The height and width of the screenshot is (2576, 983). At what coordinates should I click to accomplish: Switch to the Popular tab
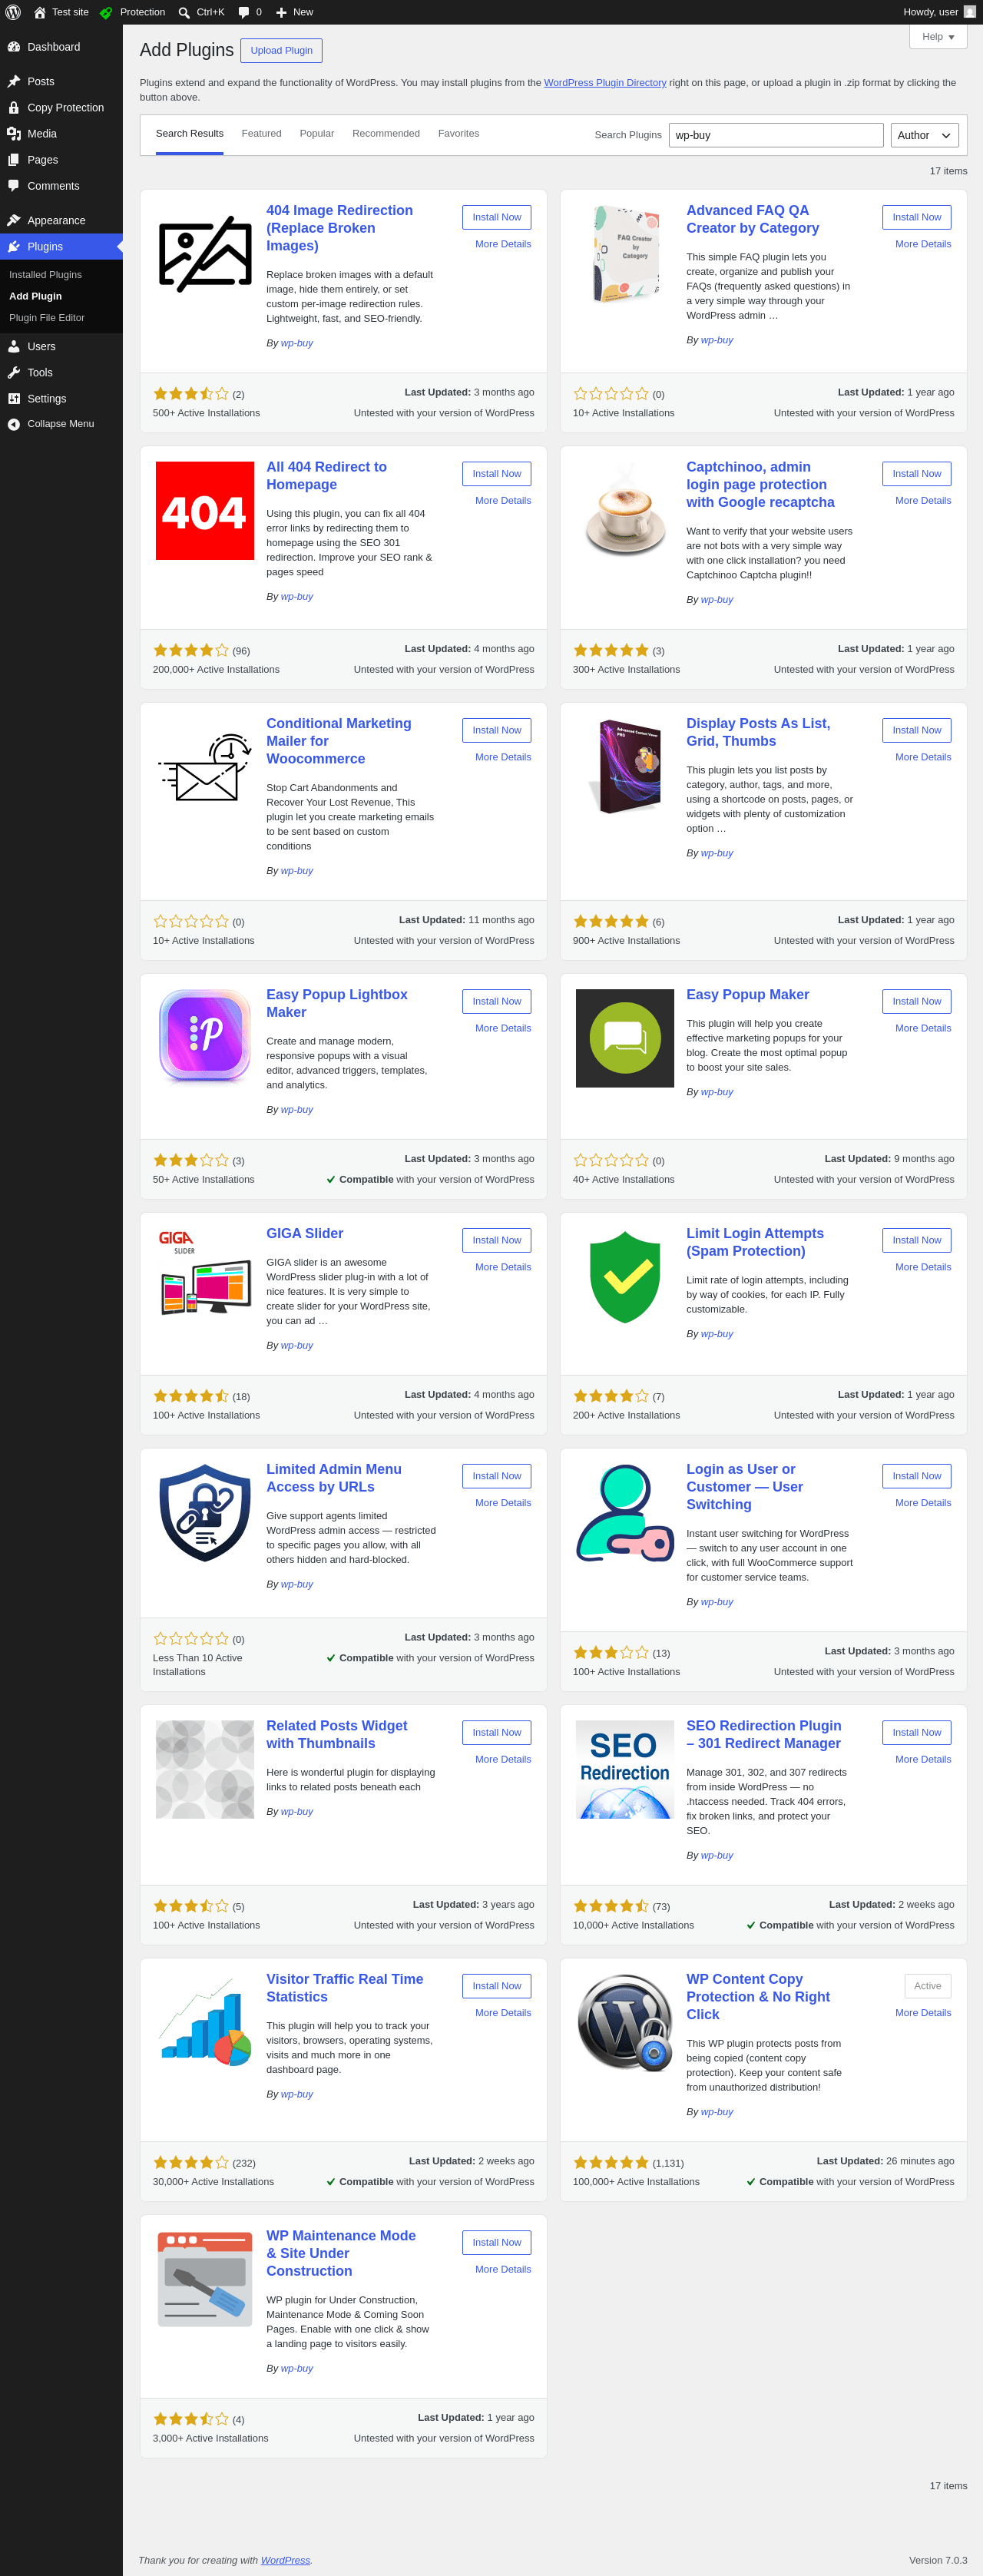tap(317, 134)
